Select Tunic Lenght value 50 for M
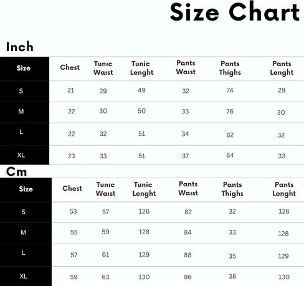This screenshot has width=304, height=286. [141, 111]
